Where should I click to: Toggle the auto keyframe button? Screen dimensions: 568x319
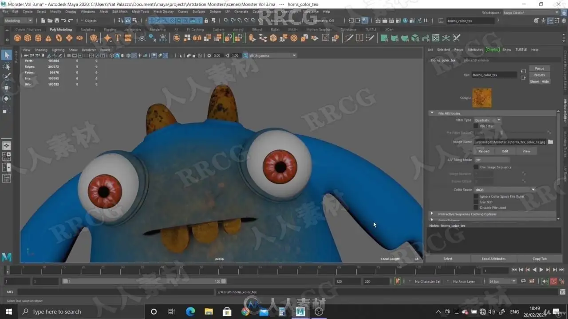(554, 281)
